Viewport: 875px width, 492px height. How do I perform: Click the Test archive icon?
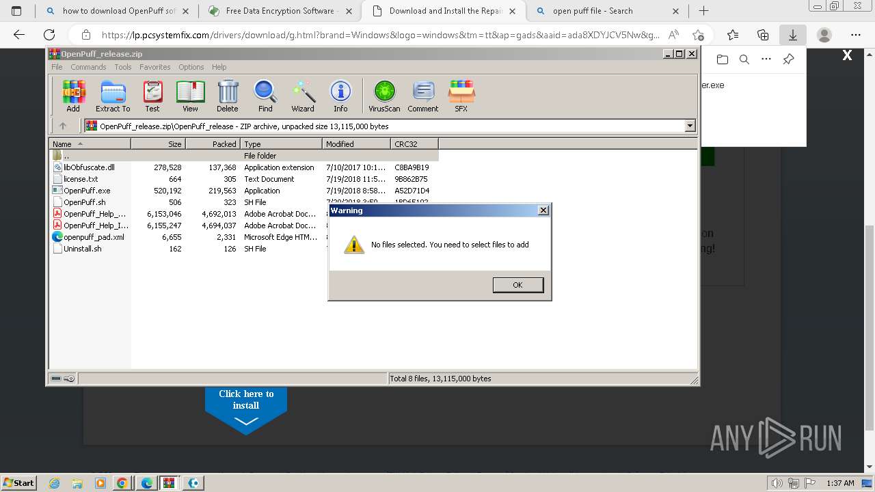pyautogui.click(x=152, y=96)
